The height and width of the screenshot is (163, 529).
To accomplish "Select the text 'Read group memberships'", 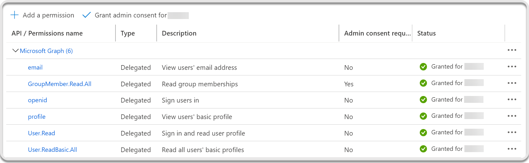I will coord(200,84).
